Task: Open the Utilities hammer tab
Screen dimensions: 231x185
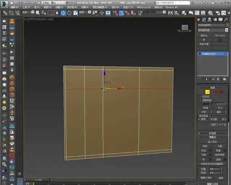Action: point(226,20)
